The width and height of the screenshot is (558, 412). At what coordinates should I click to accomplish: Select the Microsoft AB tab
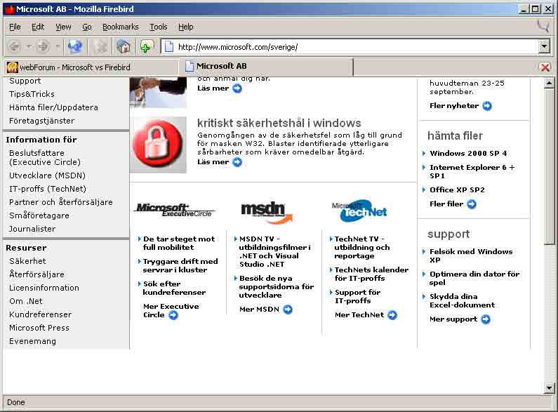[267, 67]
